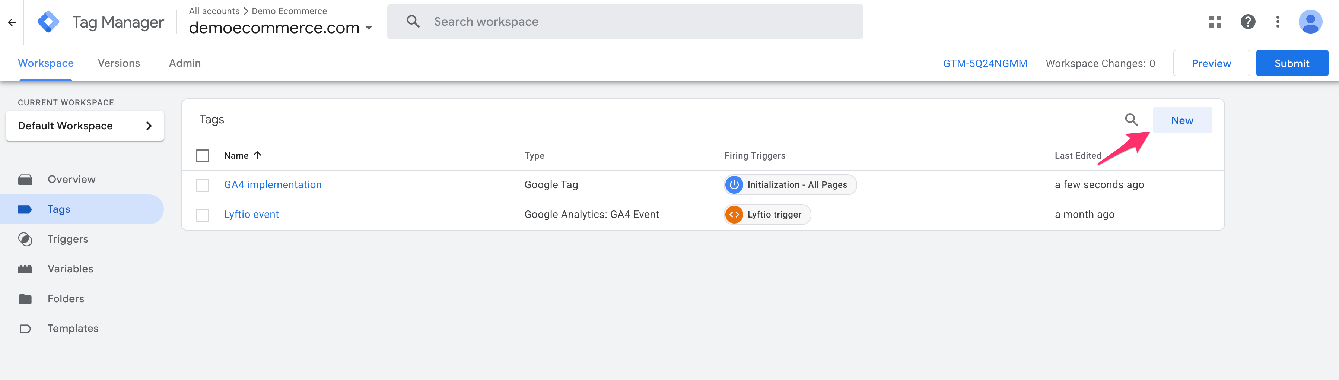Viewport: 1339px width, 380px height.
Task: Click the New tag button
Action: 1182,120
